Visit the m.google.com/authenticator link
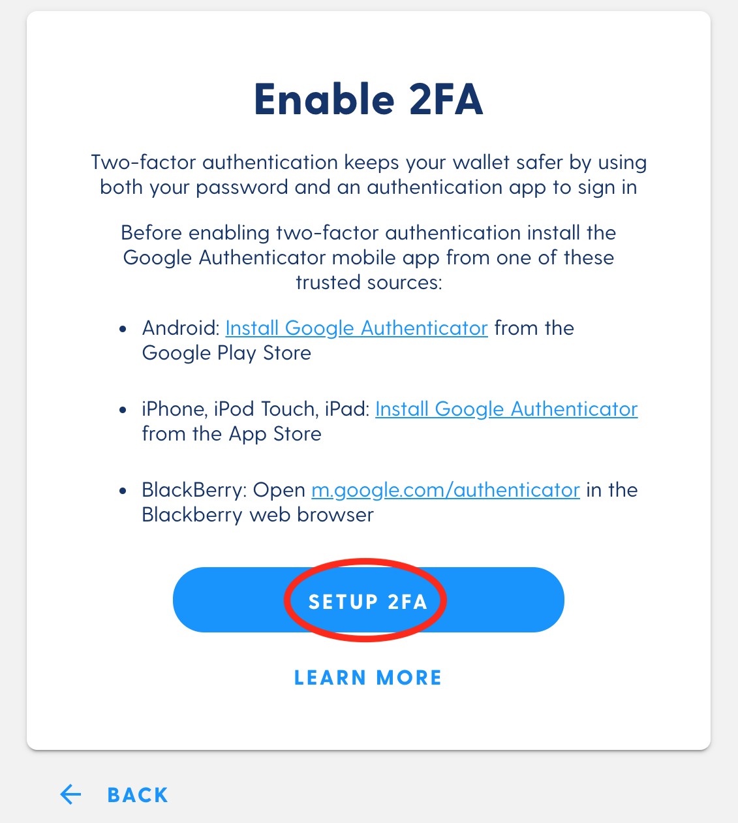 (446, 489)
